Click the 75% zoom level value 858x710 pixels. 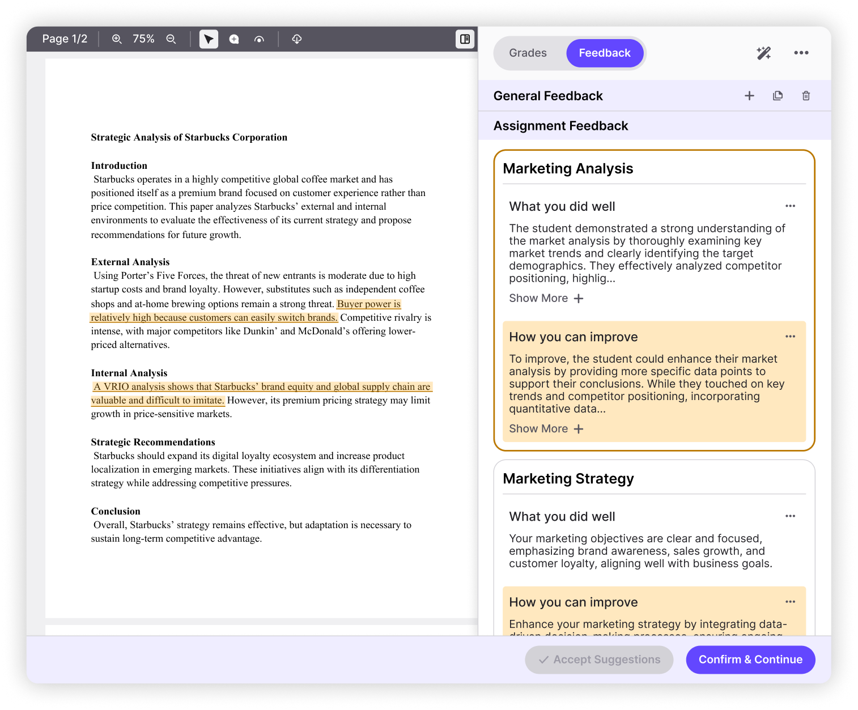143,39
